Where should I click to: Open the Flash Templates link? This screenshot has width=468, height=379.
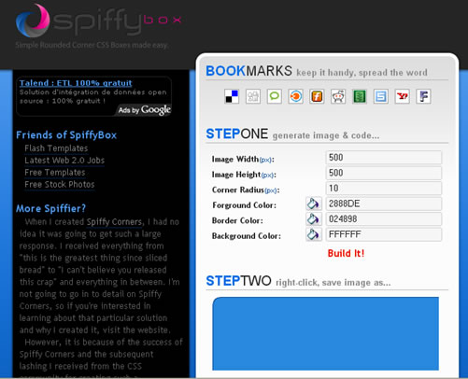(x=56, y=148)
